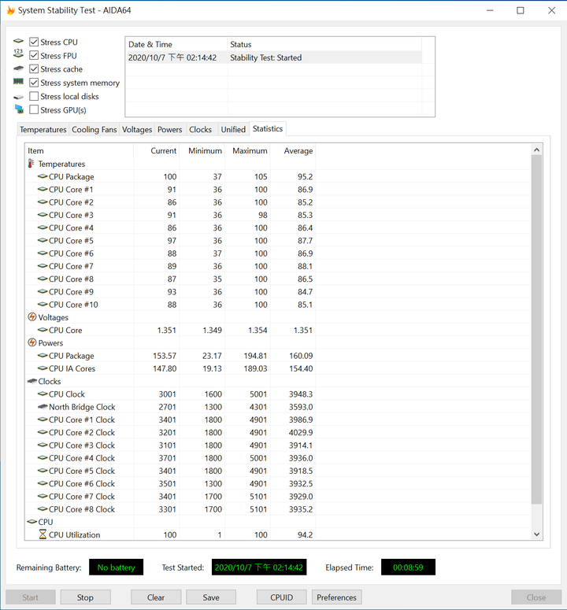Click the Elapsed Time value 00:08:59

[x=408, y=567]
